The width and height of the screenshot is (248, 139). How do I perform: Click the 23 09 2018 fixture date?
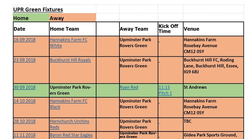[x=24, y=60]
